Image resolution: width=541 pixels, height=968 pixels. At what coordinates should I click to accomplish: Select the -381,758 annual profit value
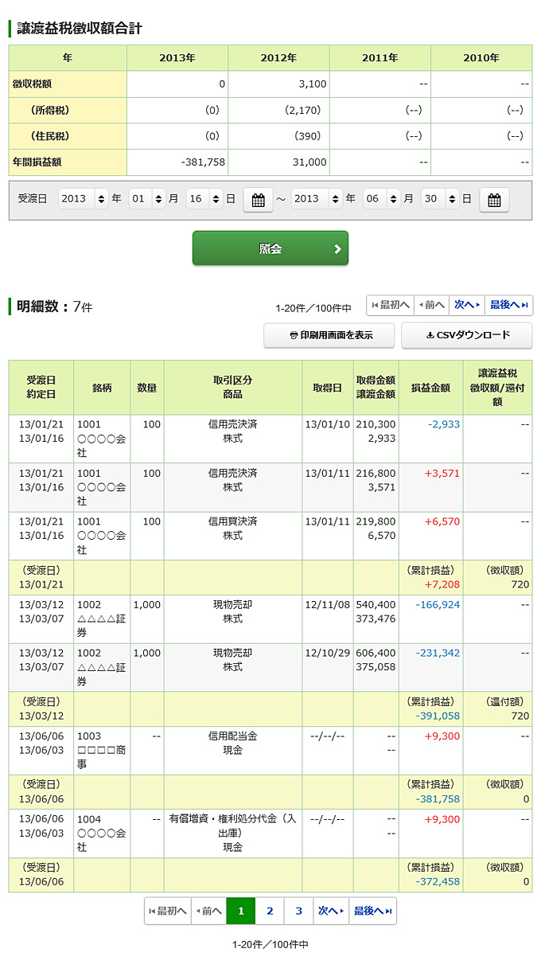pos(204,162)
